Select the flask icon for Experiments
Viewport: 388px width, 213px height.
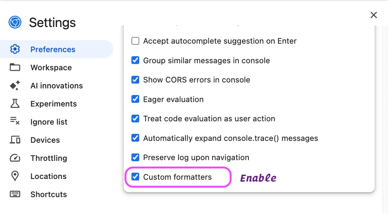(x=15, y=104)
